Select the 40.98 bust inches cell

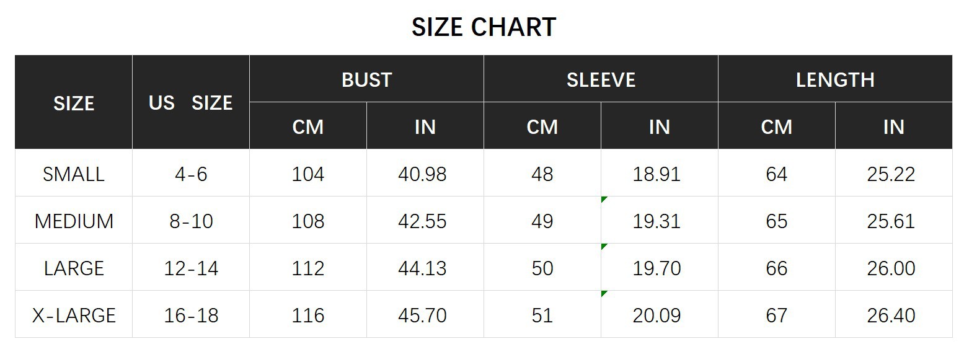click(425, 174)
